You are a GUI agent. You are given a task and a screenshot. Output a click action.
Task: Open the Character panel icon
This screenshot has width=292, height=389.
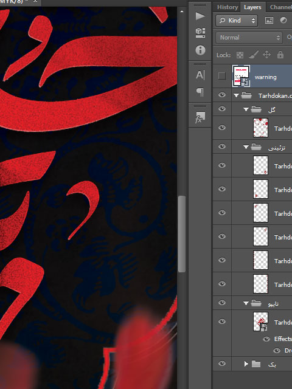click(200, 75)
